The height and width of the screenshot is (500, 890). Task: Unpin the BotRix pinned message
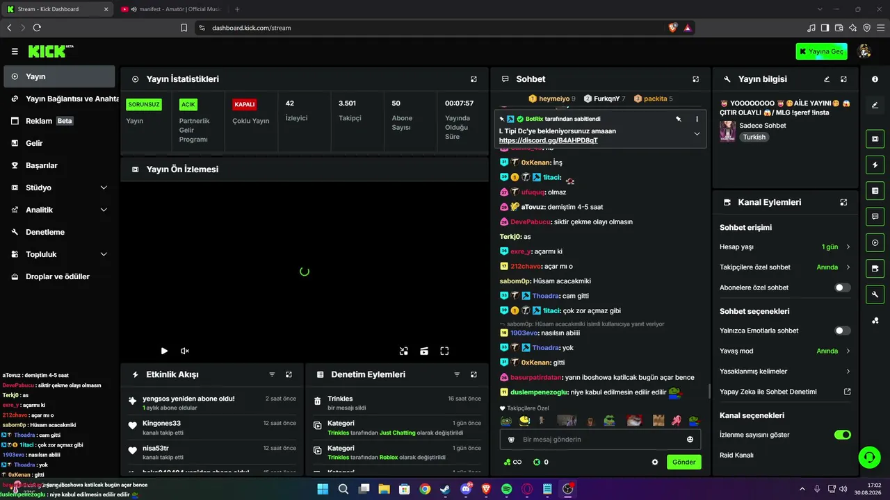click(x=678, y=119)
